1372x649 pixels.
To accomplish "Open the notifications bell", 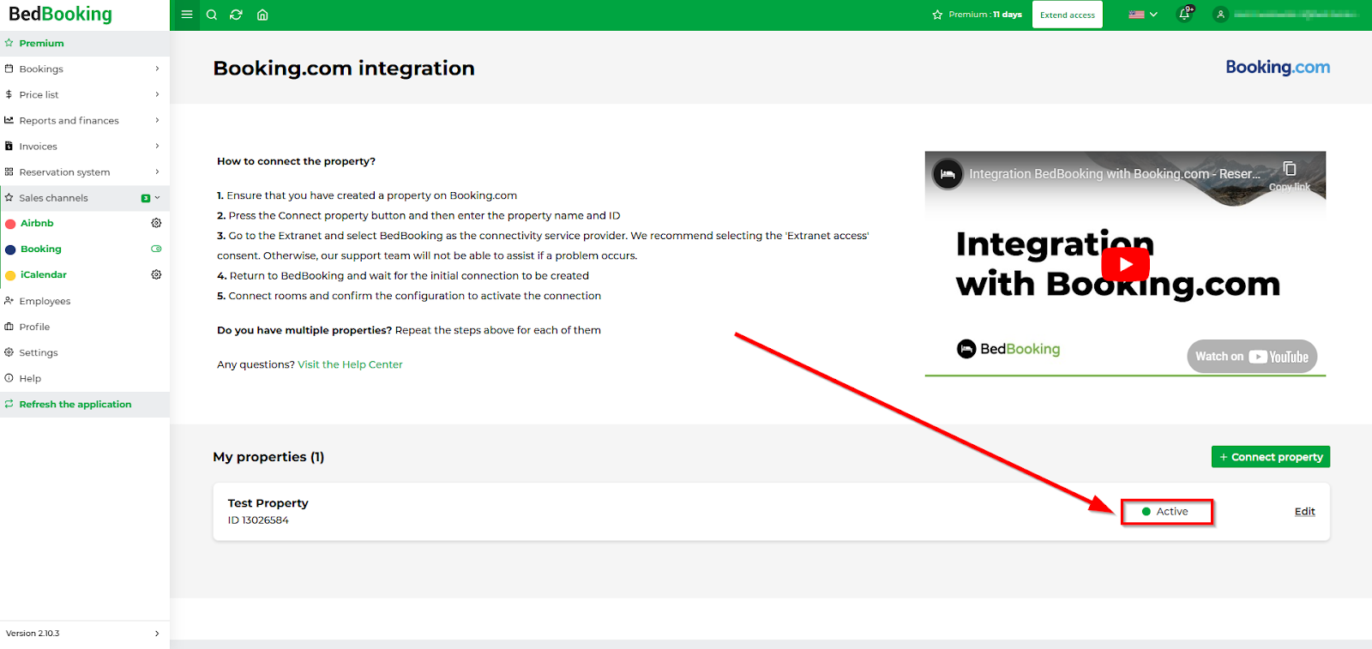I will (x=1185, y=15).
